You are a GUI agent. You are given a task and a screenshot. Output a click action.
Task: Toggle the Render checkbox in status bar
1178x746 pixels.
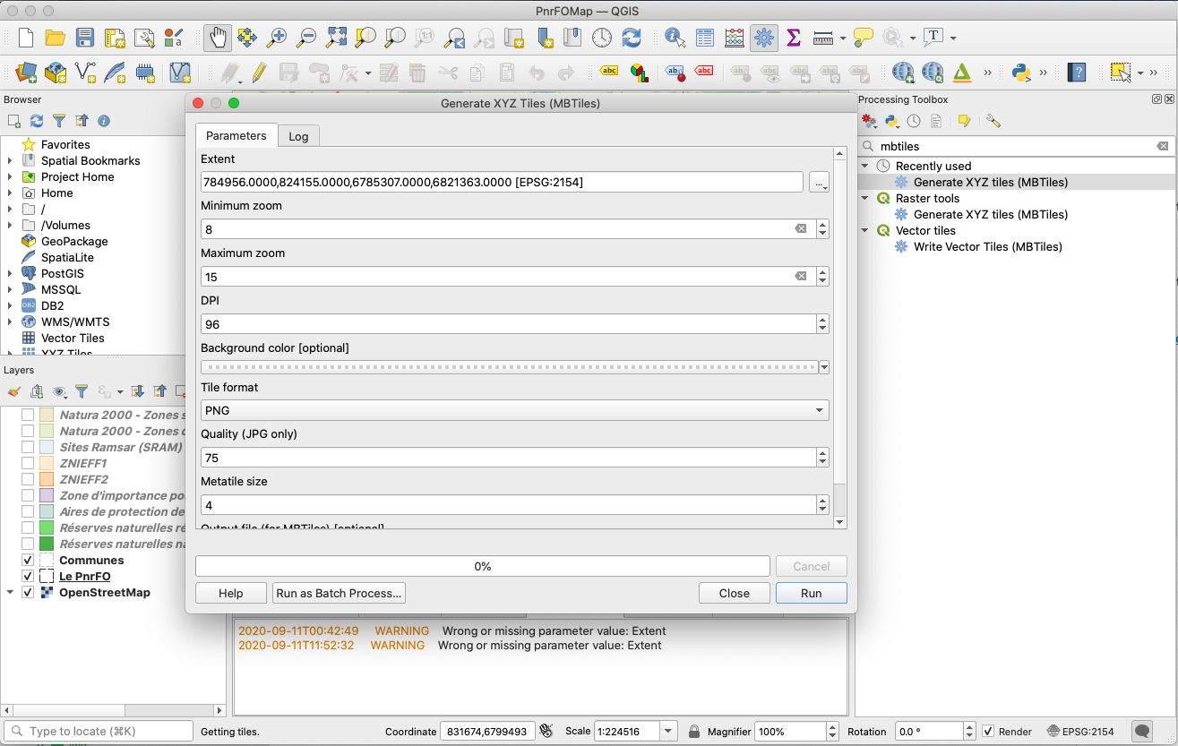(x=988, y=731)
